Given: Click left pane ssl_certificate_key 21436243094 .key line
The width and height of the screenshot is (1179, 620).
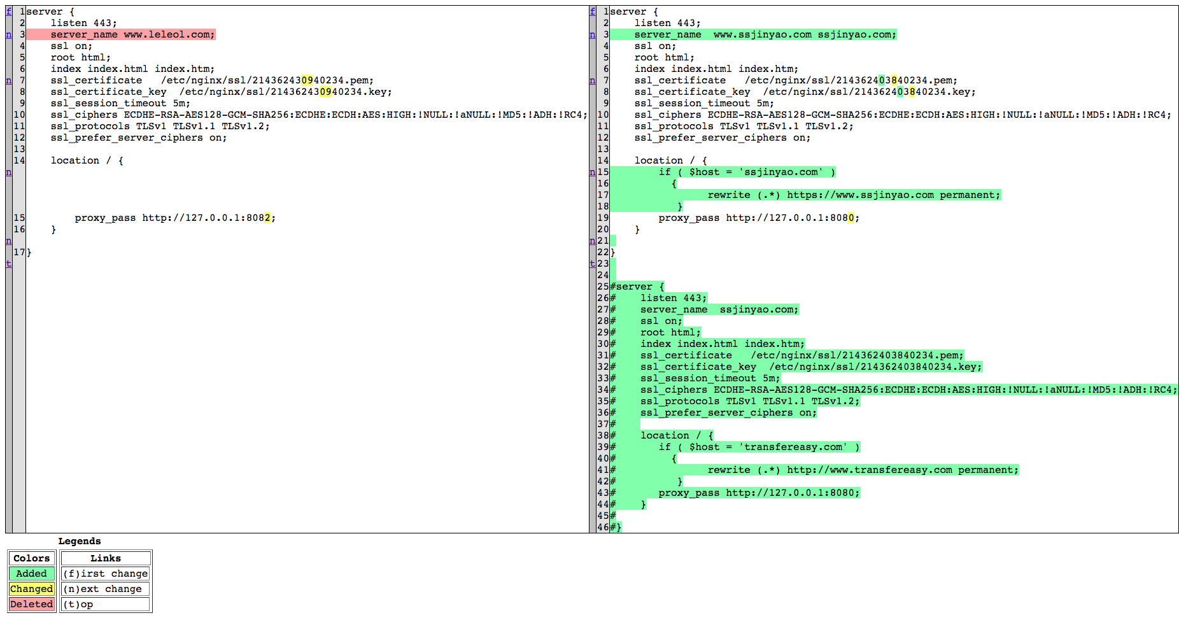Looking at the screenshot, I should point(222,92).
